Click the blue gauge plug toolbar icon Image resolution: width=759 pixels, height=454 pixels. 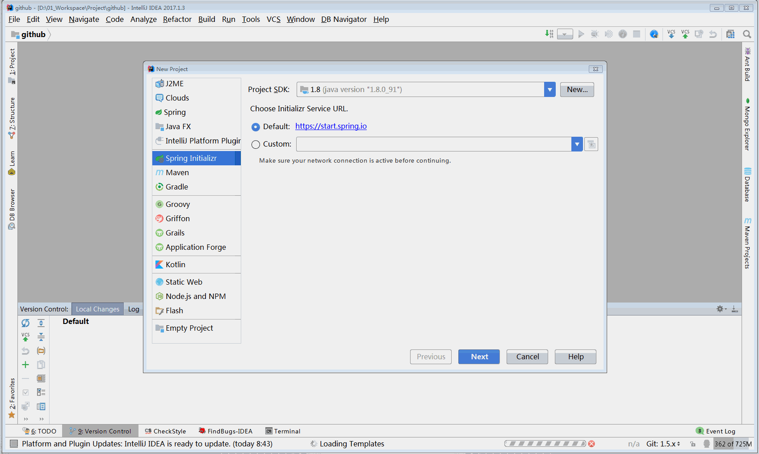coord(654,34)
